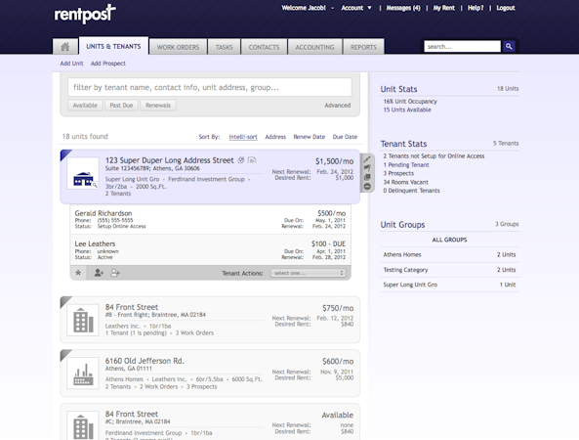579x440 pixels.
Task: Open the Help? link
Action: [476, 8]
